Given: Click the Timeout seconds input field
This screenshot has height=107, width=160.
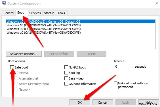Looking at the screenshot, I should pyautogui.click(x=123, y=67).
